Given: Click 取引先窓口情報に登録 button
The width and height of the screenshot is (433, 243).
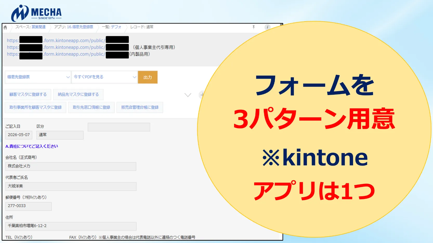Looking at the screenshot, I should tap(91, 107).
